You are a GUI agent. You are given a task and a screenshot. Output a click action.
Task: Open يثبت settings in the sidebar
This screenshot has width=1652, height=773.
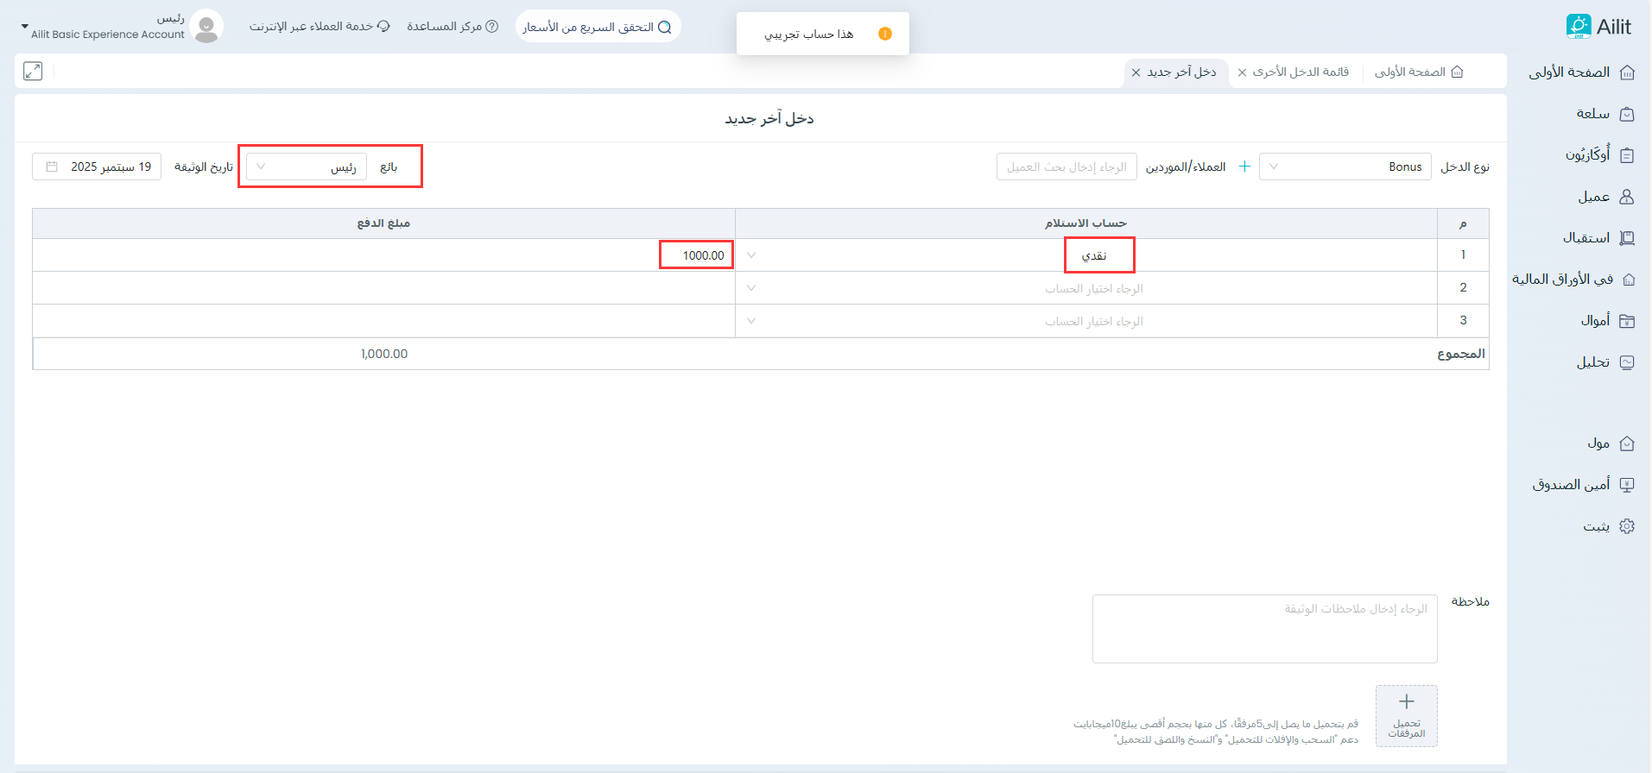coord(1596,526)
